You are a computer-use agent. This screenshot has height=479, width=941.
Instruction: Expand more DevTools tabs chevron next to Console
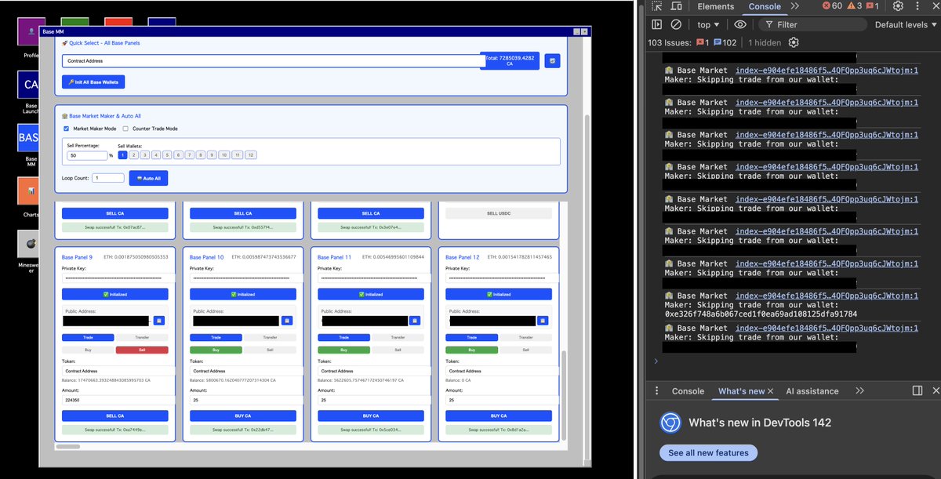pyautogui.click(x=794, y=6)
